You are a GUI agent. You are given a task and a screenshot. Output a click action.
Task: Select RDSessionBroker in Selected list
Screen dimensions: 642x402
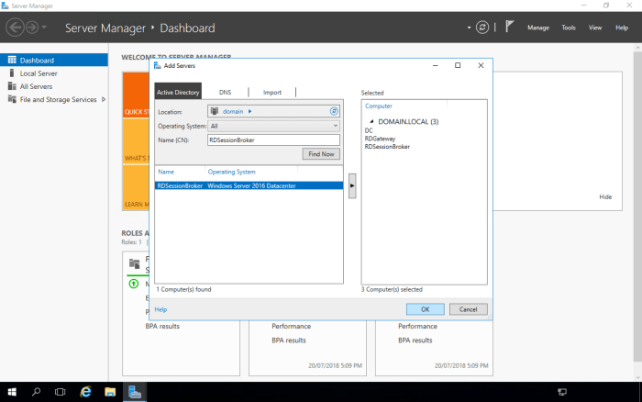pos(387,146)
